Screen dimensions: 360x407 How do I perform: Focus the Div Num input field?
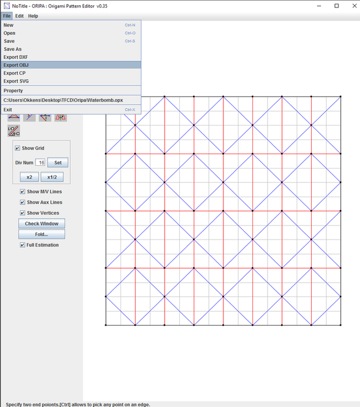click(x=40, y=163)
